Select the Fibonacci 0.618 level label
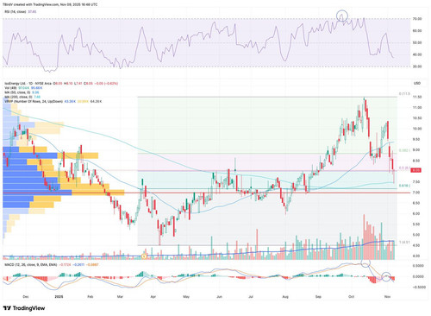Viewport: 431px width, 316px height. coord(404,186)
